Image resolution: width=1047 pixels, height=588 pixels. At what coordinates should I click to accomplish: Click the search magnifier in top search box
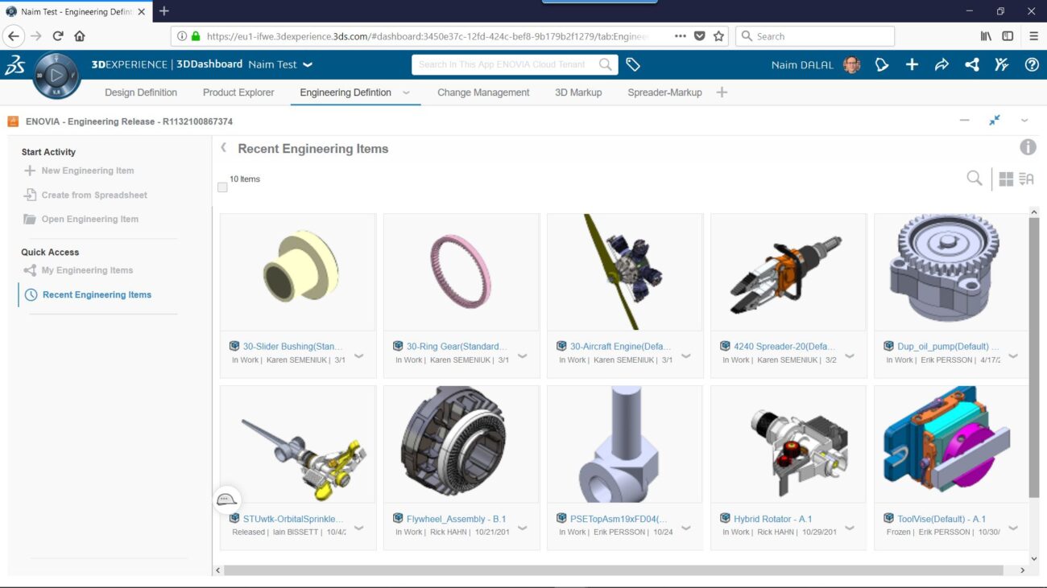606,64
